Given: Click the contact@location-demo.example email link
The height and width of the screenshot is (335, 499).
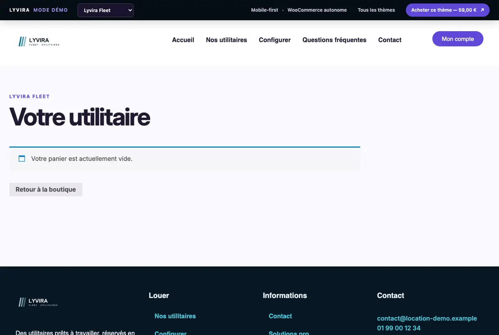Looking at the screenshot, I should 427,318.
